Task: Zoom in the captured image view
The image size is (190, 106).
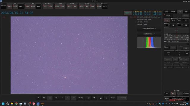Action: pos(44,98)
